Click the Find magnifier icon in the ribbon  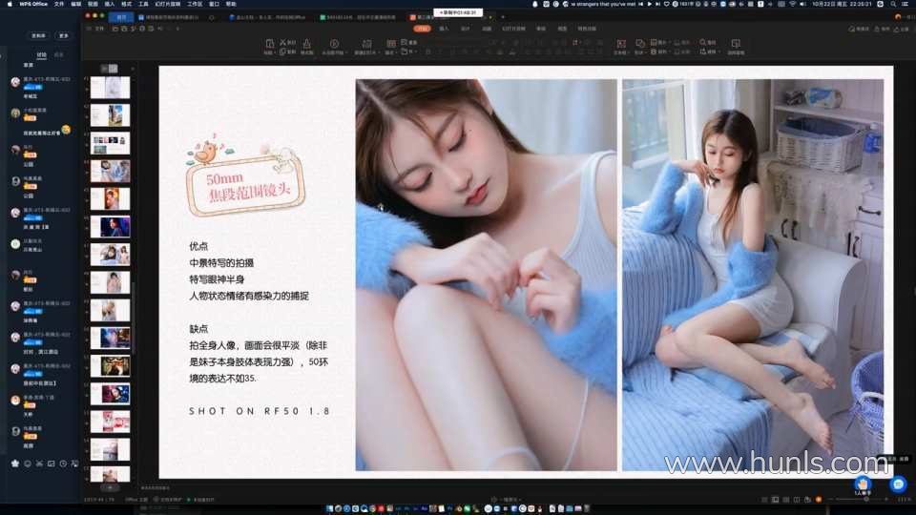[x=703, y=43]
